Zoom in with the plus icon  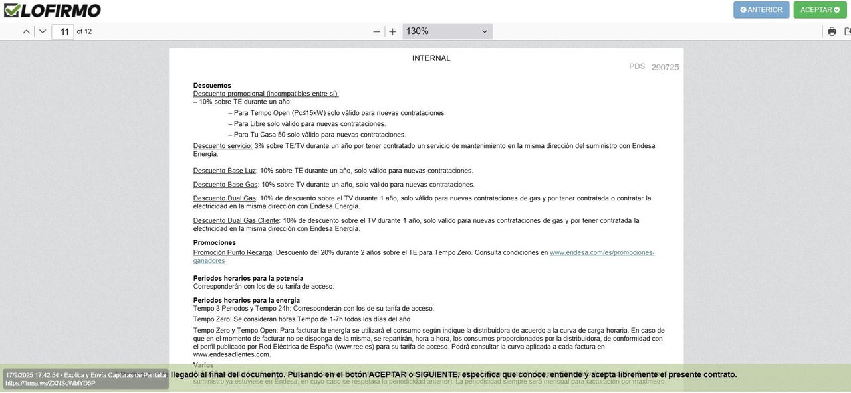click(392, 31)
